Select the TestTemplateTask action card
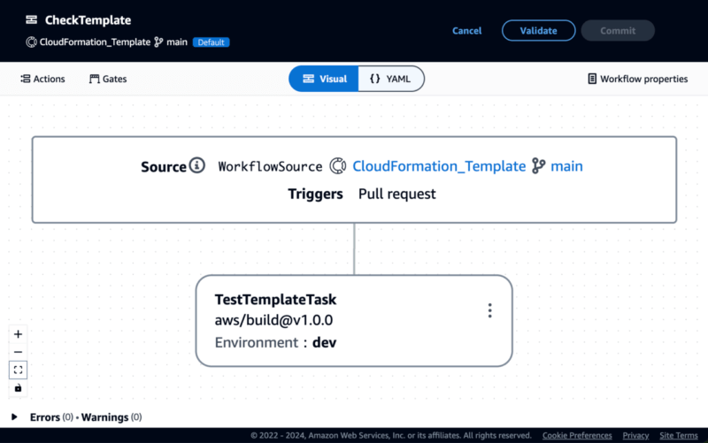Image resolution: width=708 pixels, height=443 pixels. (x=354, y=321)
